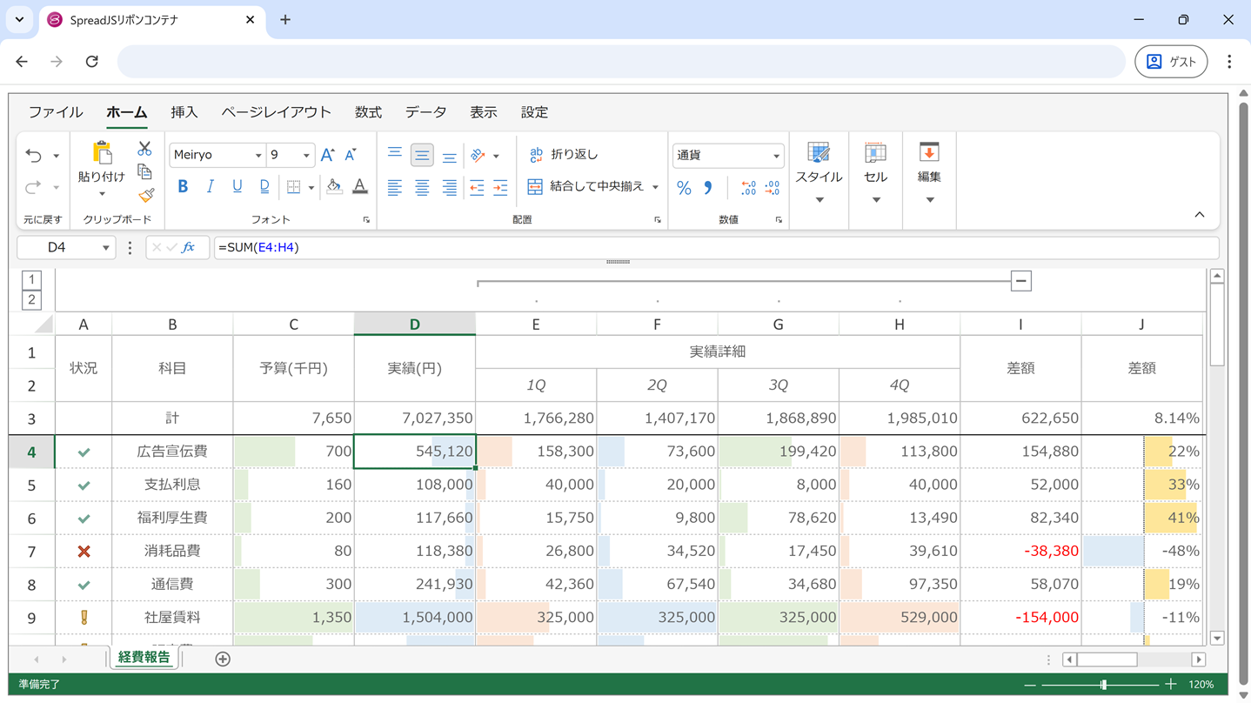Click the cell borders icon

coord(294,187)
